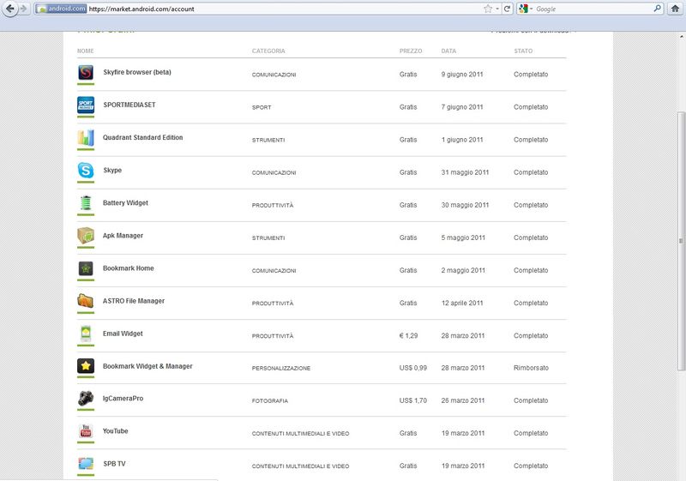
Task: Click the € 1,29 price
Action: pos(408,336)
